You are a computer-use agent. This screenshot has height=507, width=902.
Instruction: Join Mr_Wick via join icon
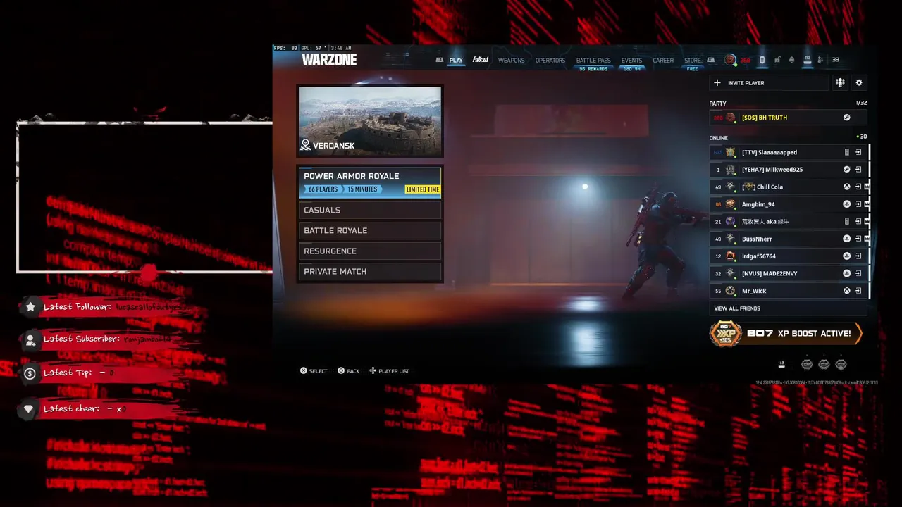click(x=858, y=291)
